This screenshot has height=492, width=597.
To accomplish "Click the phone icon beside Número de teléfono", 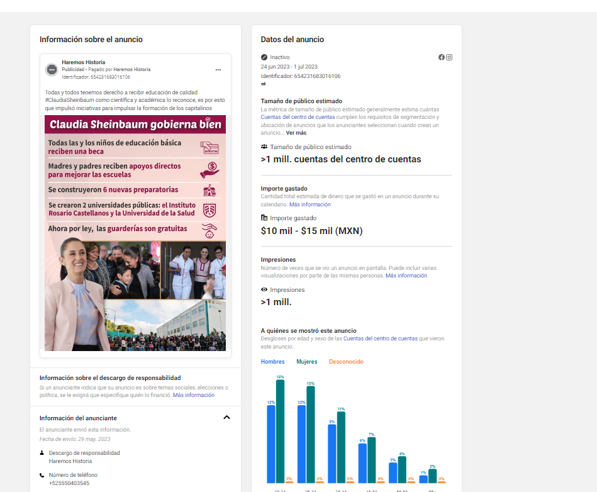I will [42, 475].
